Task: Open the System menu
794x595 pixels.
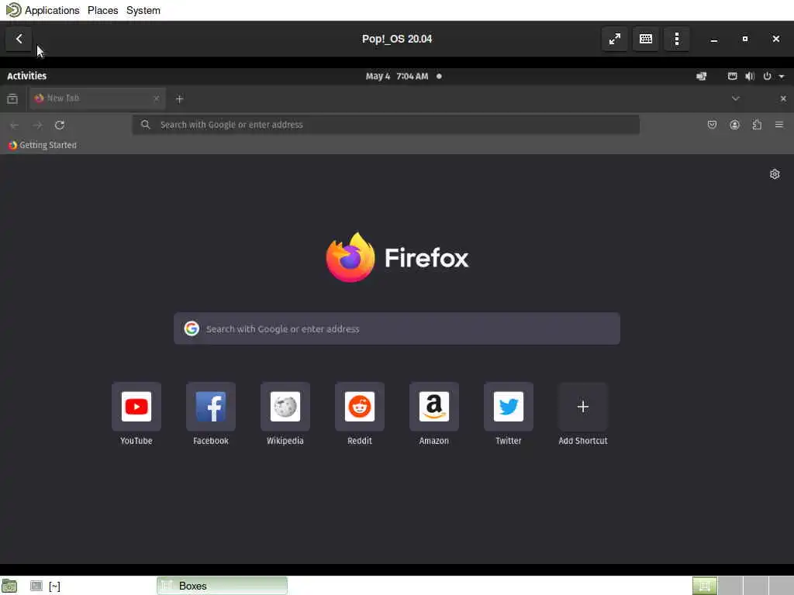Action: coord(143,10)
